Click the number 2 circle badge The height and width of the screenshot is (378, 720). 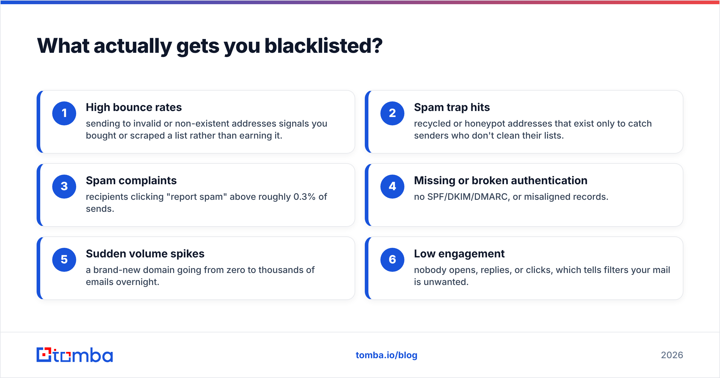[x=392, y=113]
